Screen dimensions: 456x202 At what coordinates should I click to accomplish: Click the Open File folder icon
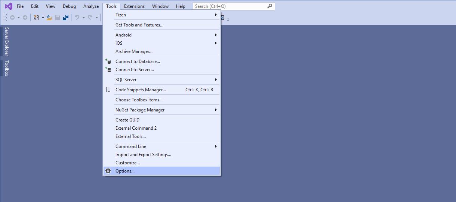49,18
